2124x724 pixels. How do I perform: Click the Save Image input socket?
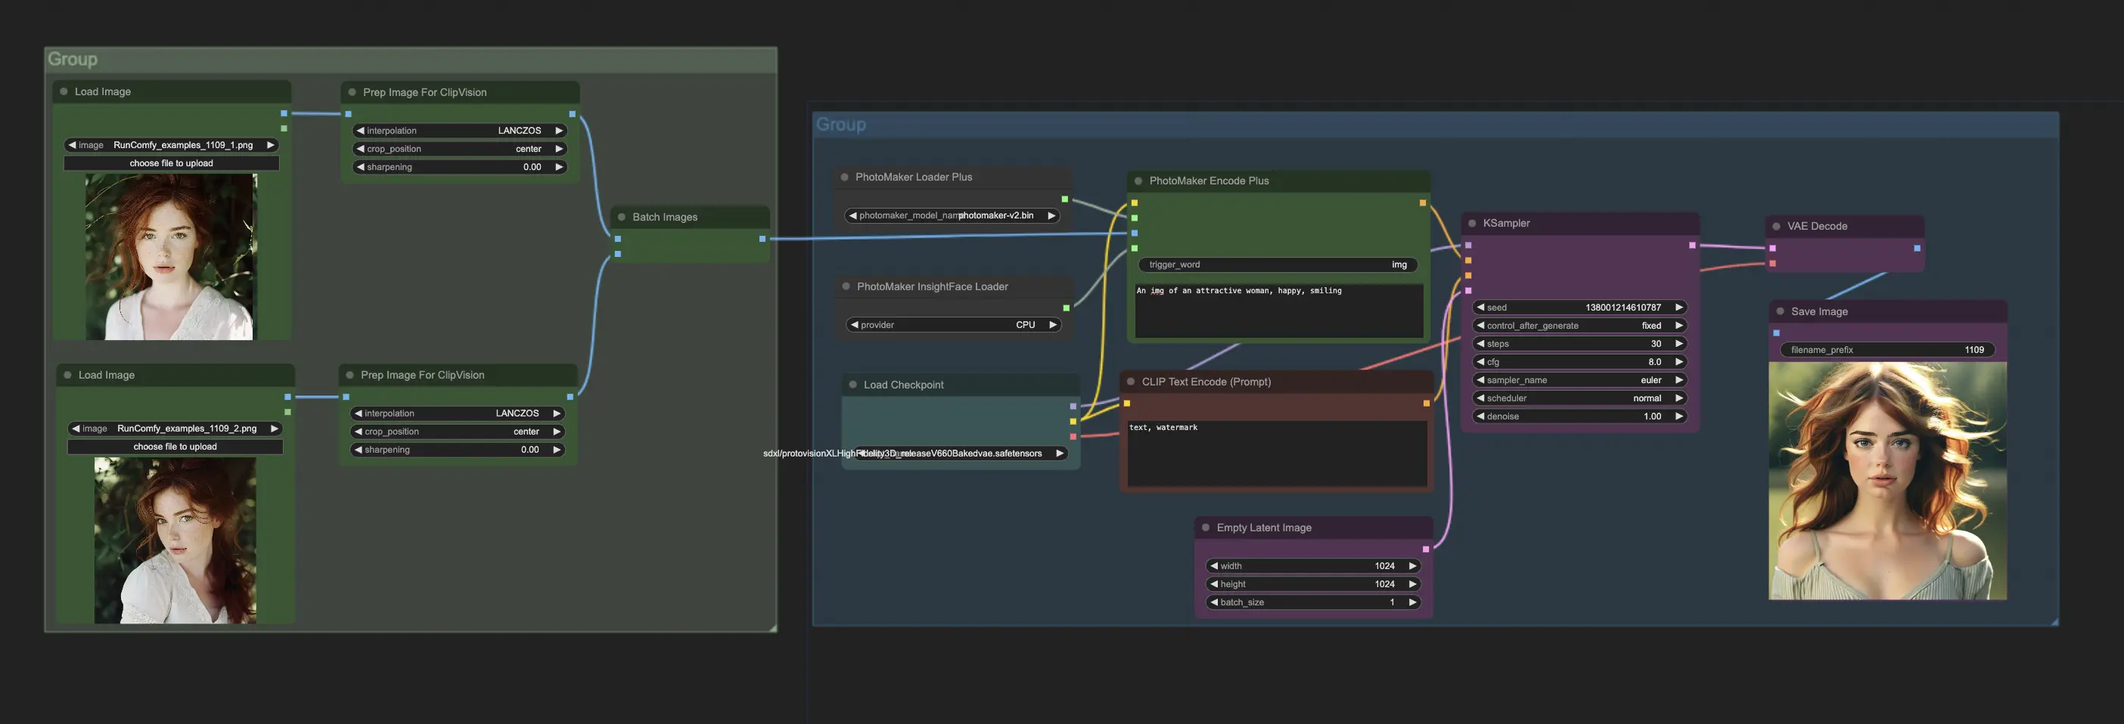click(x=1776, y=333)
